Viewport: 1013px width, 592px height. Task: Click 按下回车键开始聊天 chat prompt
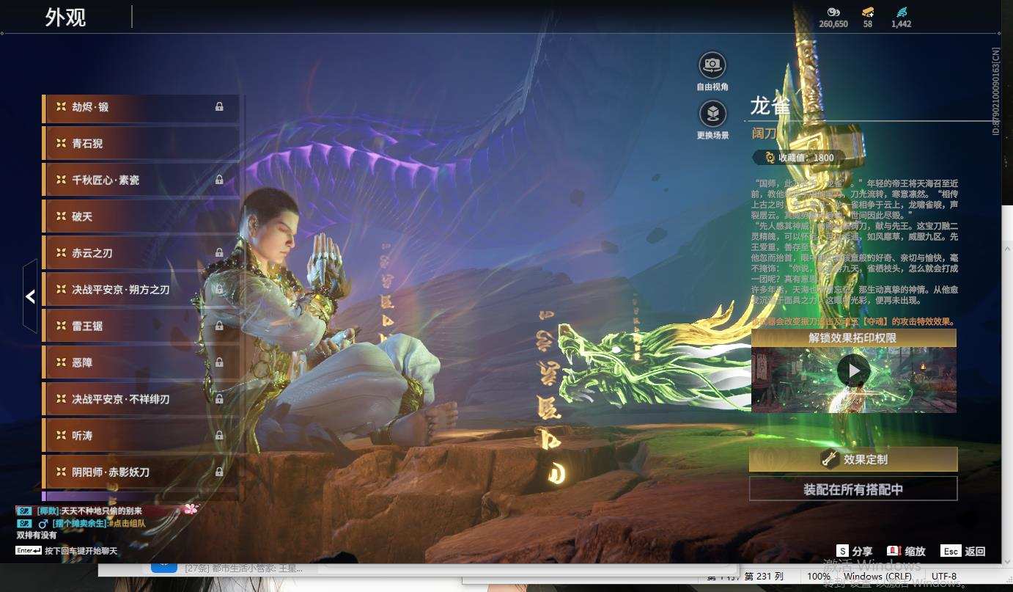click(81, 550)
